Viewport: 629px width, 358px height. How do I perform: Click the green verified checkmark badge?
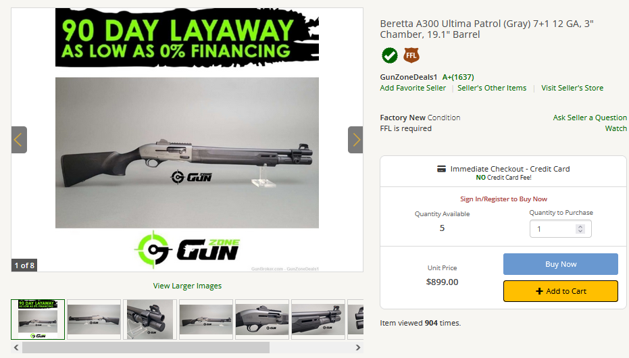[390, 55]
